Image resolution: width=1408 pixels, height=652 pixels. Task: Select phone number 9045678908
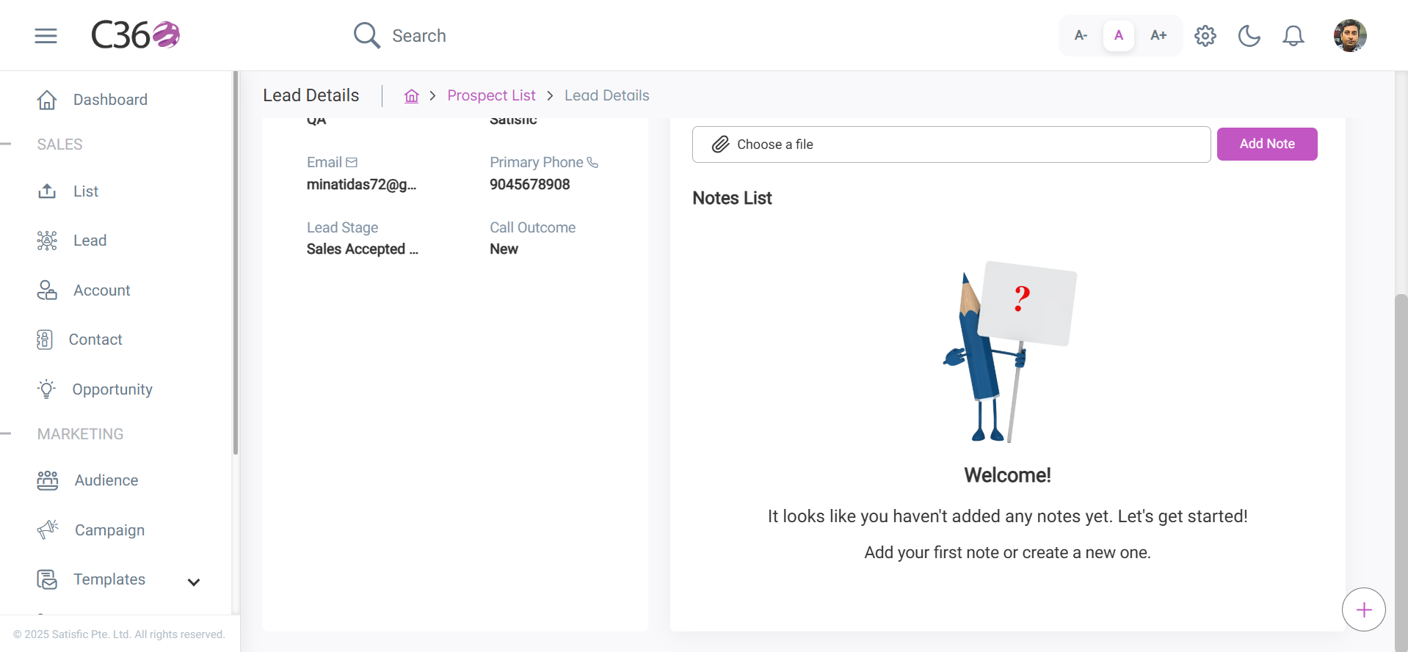pos(530,185)
